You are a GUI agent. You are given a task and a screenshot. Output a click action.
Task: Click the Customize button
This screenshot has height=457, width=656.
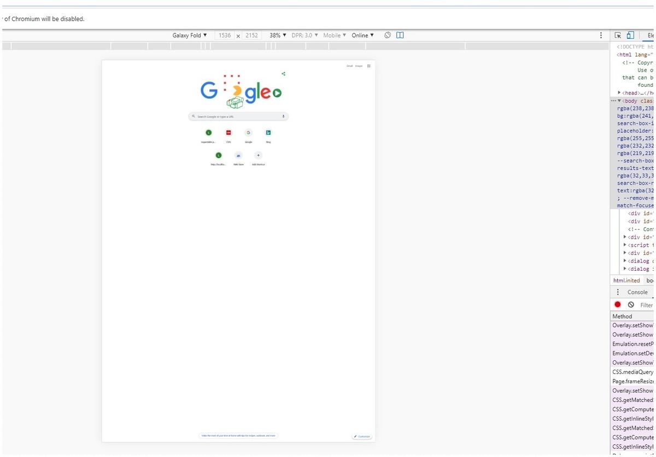[362, 436]
